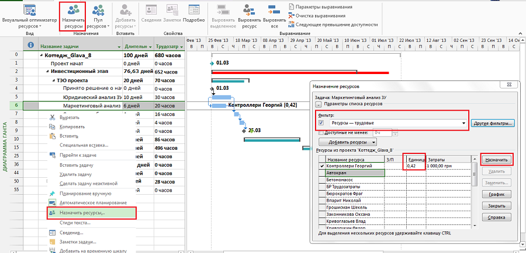Open Название задачи column filter arrow
Screen dimensions: 526x253
pos(120,47)
